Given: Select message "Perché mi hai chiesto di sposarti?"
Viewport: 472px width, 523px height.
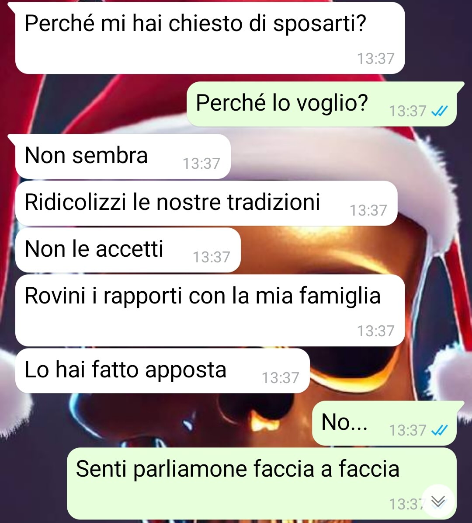Looking at the screenshot, I should [210, 38].
